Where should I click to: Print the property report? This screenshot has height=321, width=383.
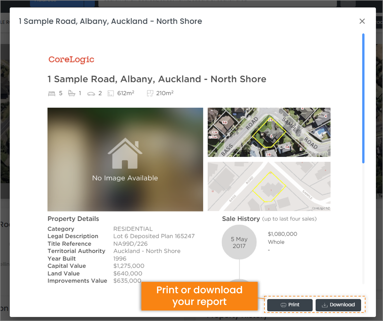pos(290,305)
